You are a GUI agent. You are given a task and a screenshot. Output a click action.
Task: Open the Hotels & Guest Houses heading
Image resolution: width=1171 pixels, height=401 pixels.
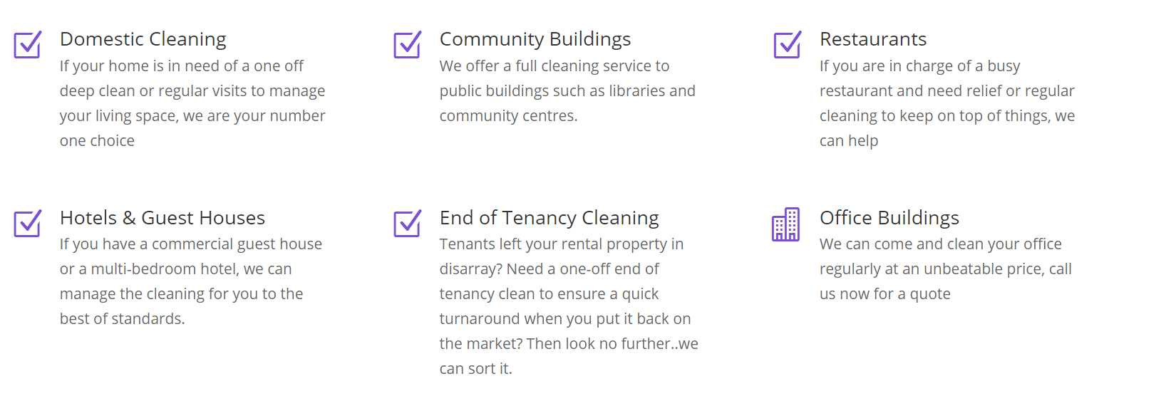point(163,218)
